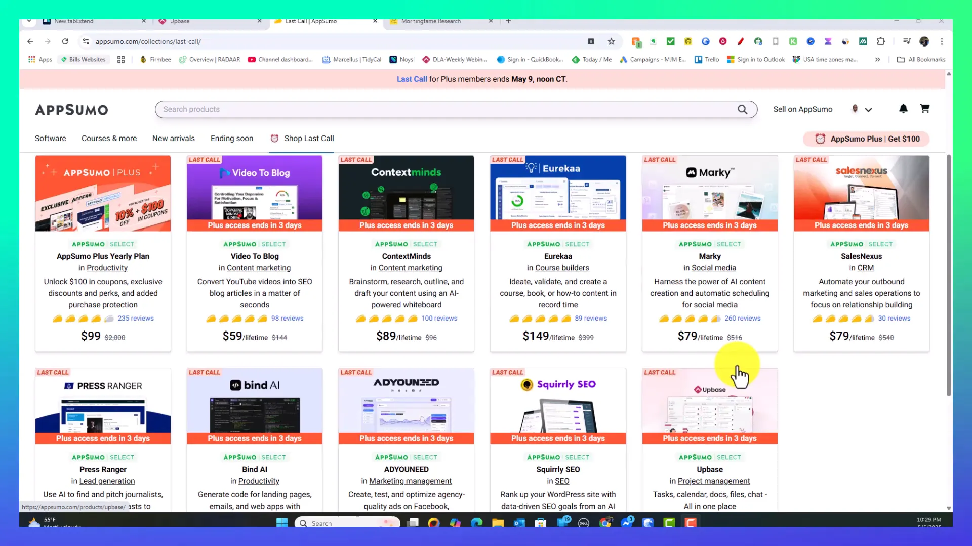This screenshot has height=546, width=972.
Task: Open Firmbee bookmark
Action: click(155, 59)
